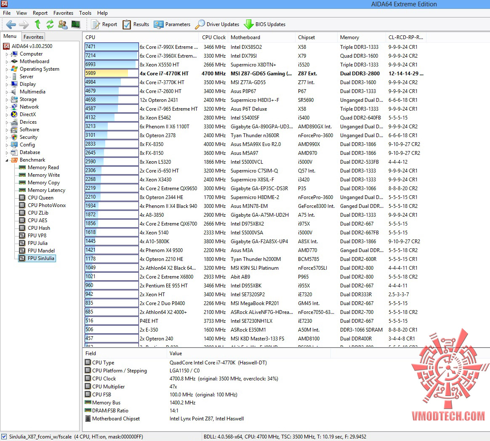The height and width of the screenshot is (441, 490).
Task: Toggle the SinJulia_X87_fcomi_w/fscale checkbox
Action: 4,437
